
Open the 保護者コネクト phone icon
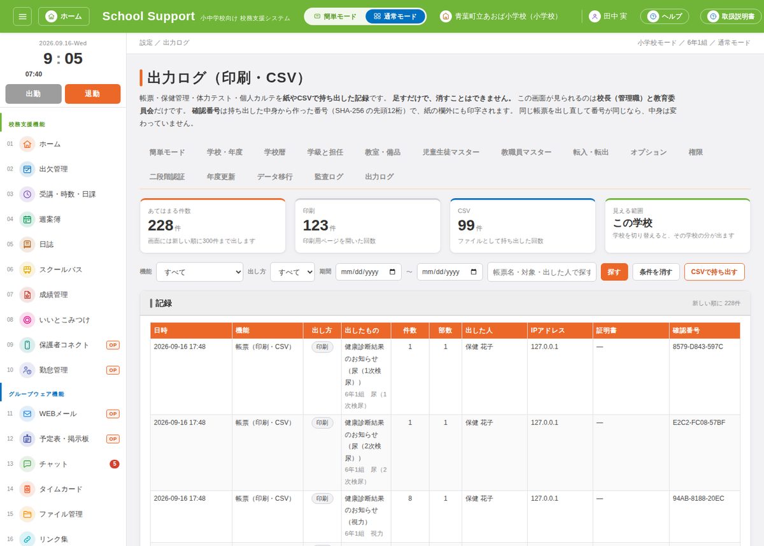[27, 345]
